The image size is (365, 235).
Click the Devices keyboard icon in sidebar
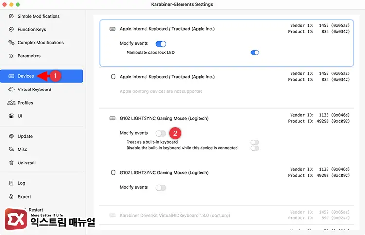pos(11,76)
